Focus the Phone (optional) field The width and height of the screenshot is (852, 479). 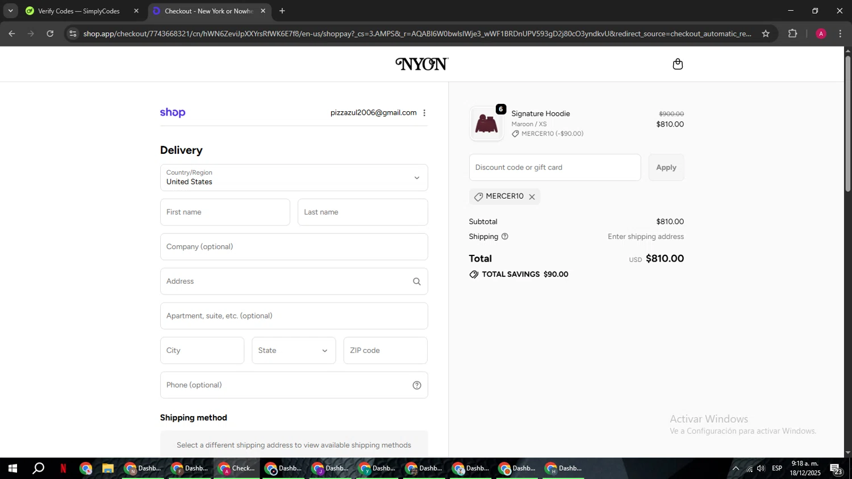tap(294, 385)
